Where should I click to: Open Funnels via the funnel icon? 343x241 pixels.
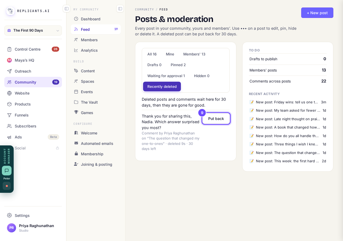point(9,115)
